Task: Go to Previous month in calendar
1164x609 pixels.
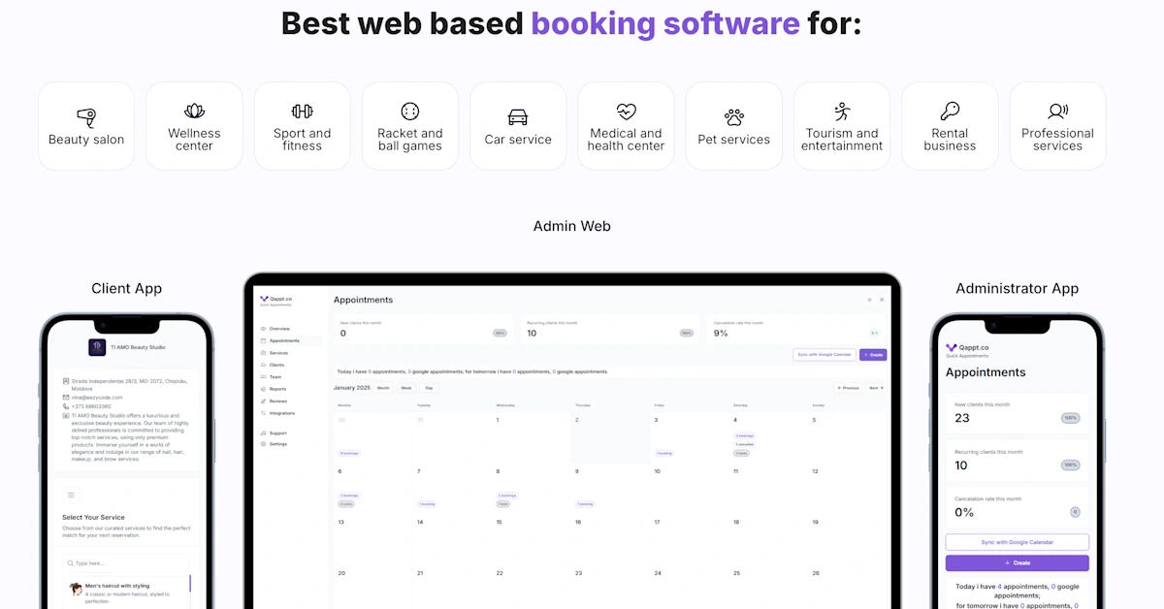Action: coord(848,388)
